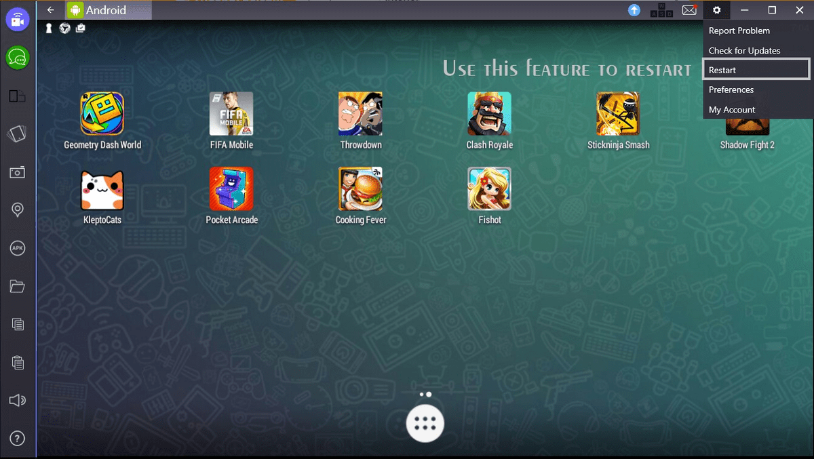Install an APK using the sidebar APK icon
814x459 pixels.
coord(17,248)
